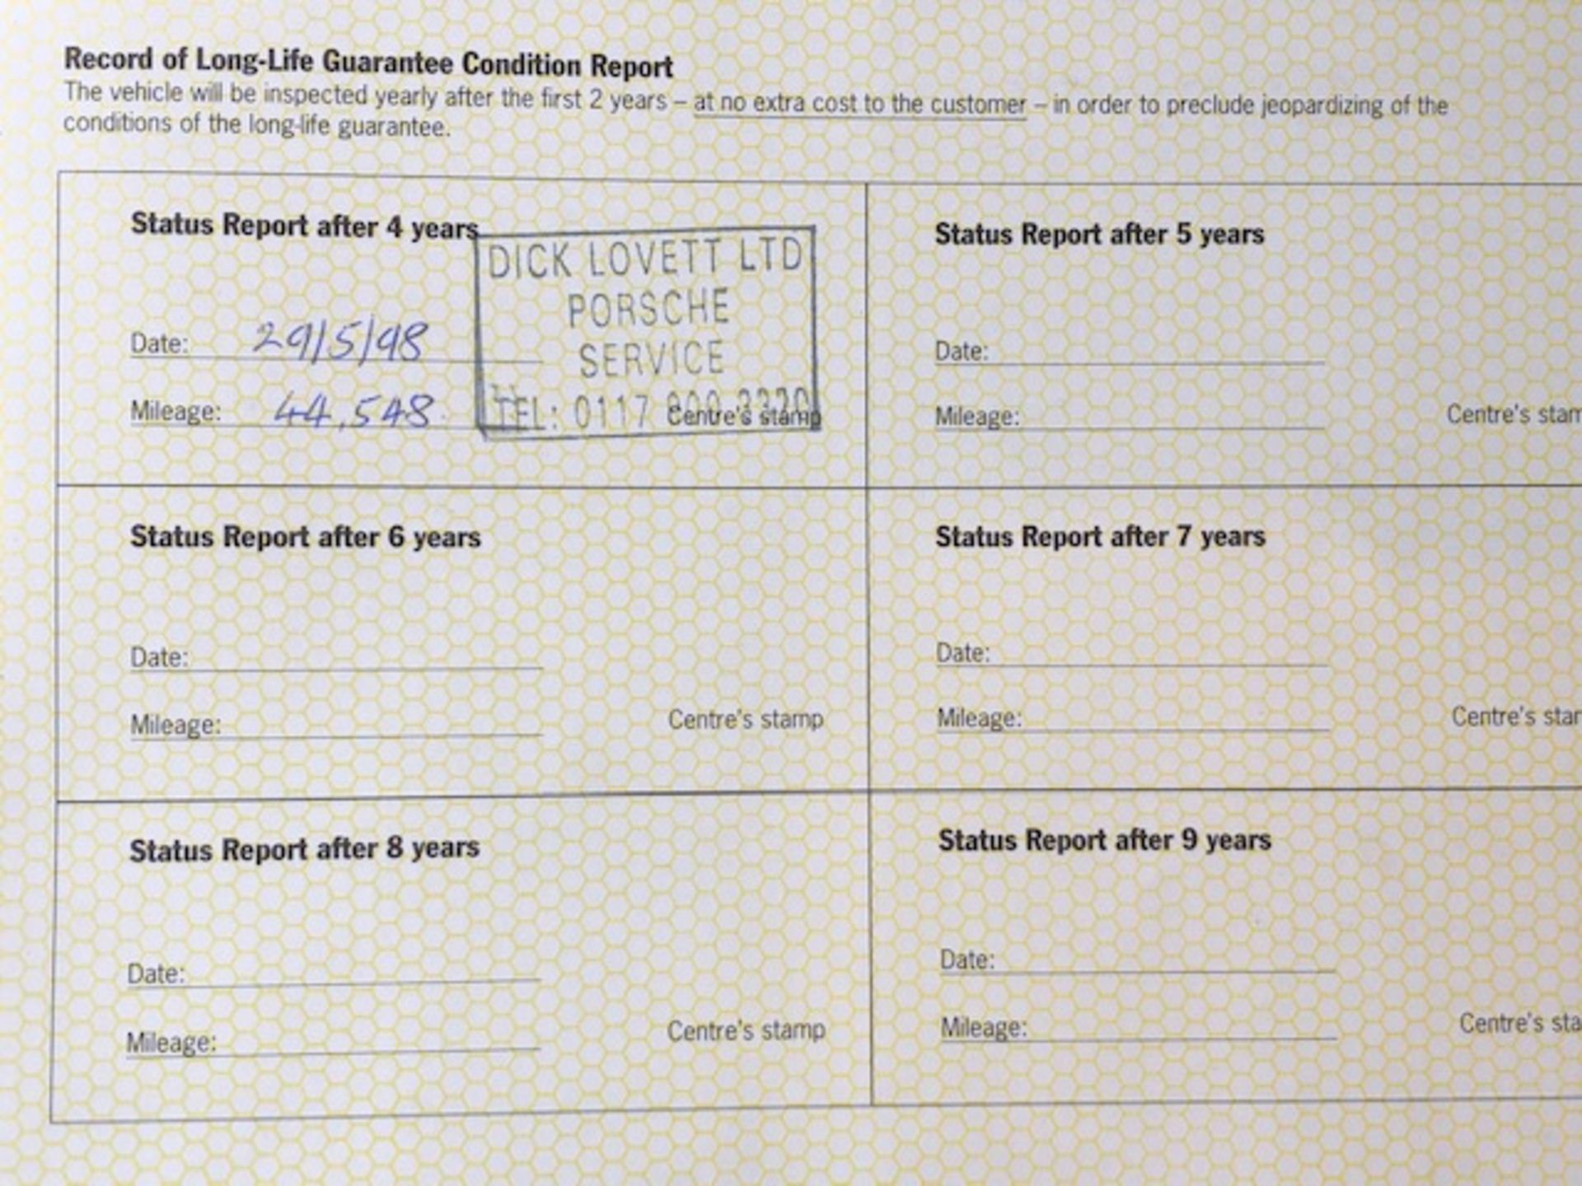Click the 'Status Report after 7 years' title

coord(1100,537)
